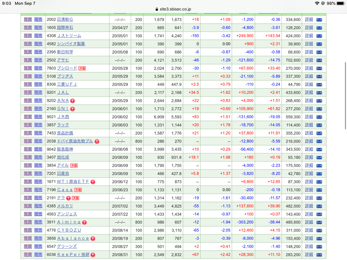347x260 pixels.
Task: Click red alert icon next to ドバイ原油先物ブル
Action: coord(97,142)
